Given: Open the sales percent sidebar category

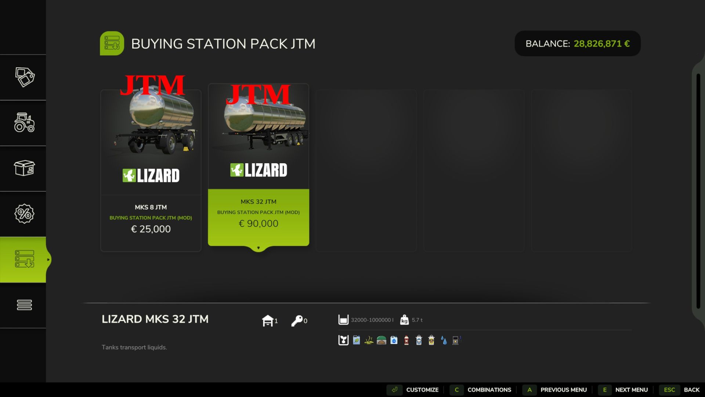Looking at the screenshot, I should [x=24, y=214].
